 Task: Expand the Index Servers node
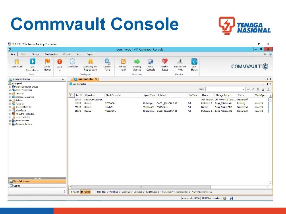pyautogui.click(x=10, y=120)
